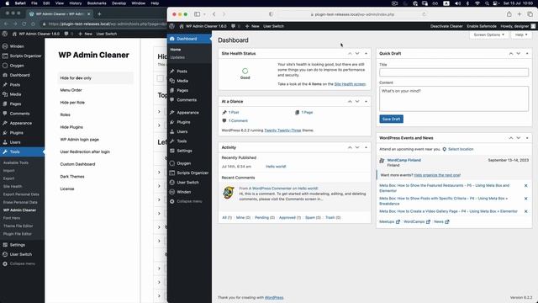The image size is (538, 303).
Task: Open Safari Develop menu
Action: (119, 3)
